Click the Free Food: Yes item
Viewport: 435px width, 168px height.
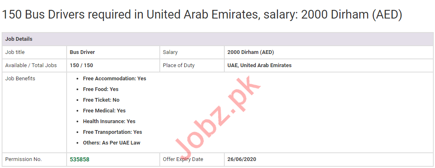click(101, 89)
